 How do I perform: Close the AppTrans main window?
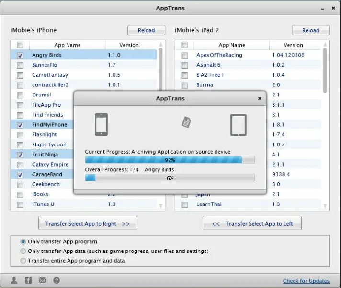click(333, 8)
